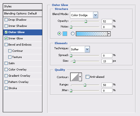Enable the Drop Shadow checkbox
This screenshot has height=116, width=140.
[6, 20]
